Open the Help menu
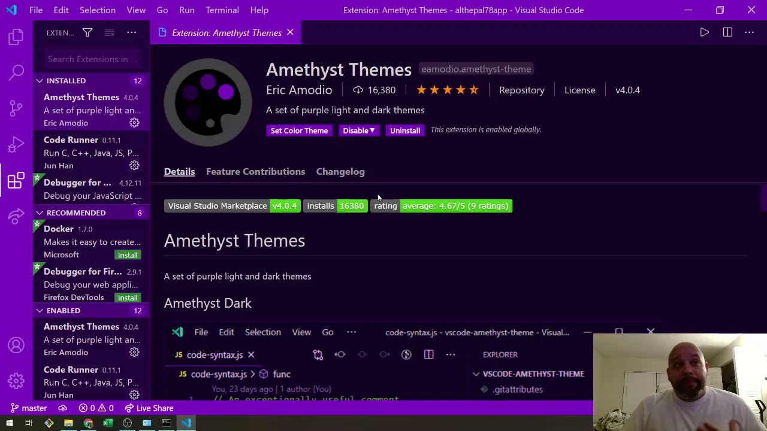767x431 pixels. 259,10
